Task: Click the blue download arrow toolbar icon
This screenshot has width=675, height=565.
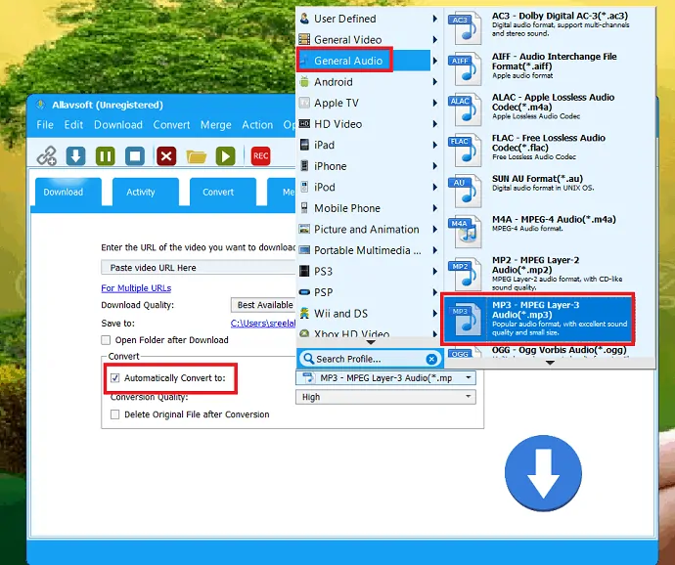Action: [x=76, y=155]
